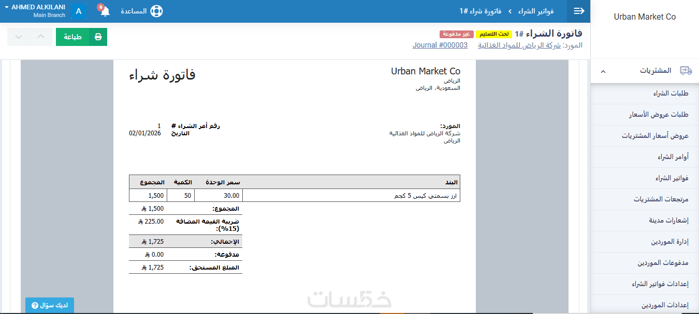Screen dimensions: 699x314
Task: Open إعدادات فواتير الشراء menu item
Action: tap(645, 284)
